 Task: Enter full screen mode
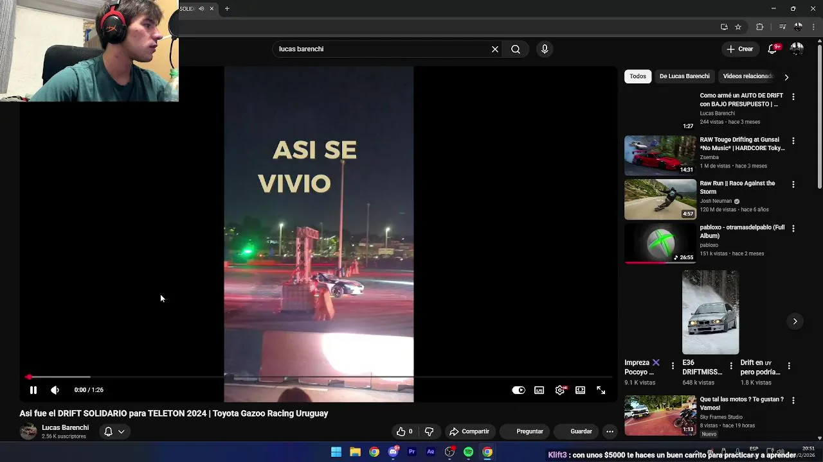point(601,390)
